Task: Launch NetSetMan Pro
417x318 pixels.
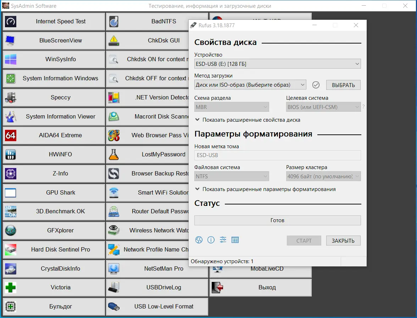Action: (x=157, y=269)
